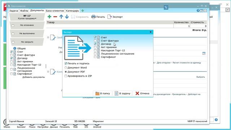Image resolution: width=231 pixels, height=130 pixels.
Task: Export with the В задачу button
Action: click(x=123, y=93)
